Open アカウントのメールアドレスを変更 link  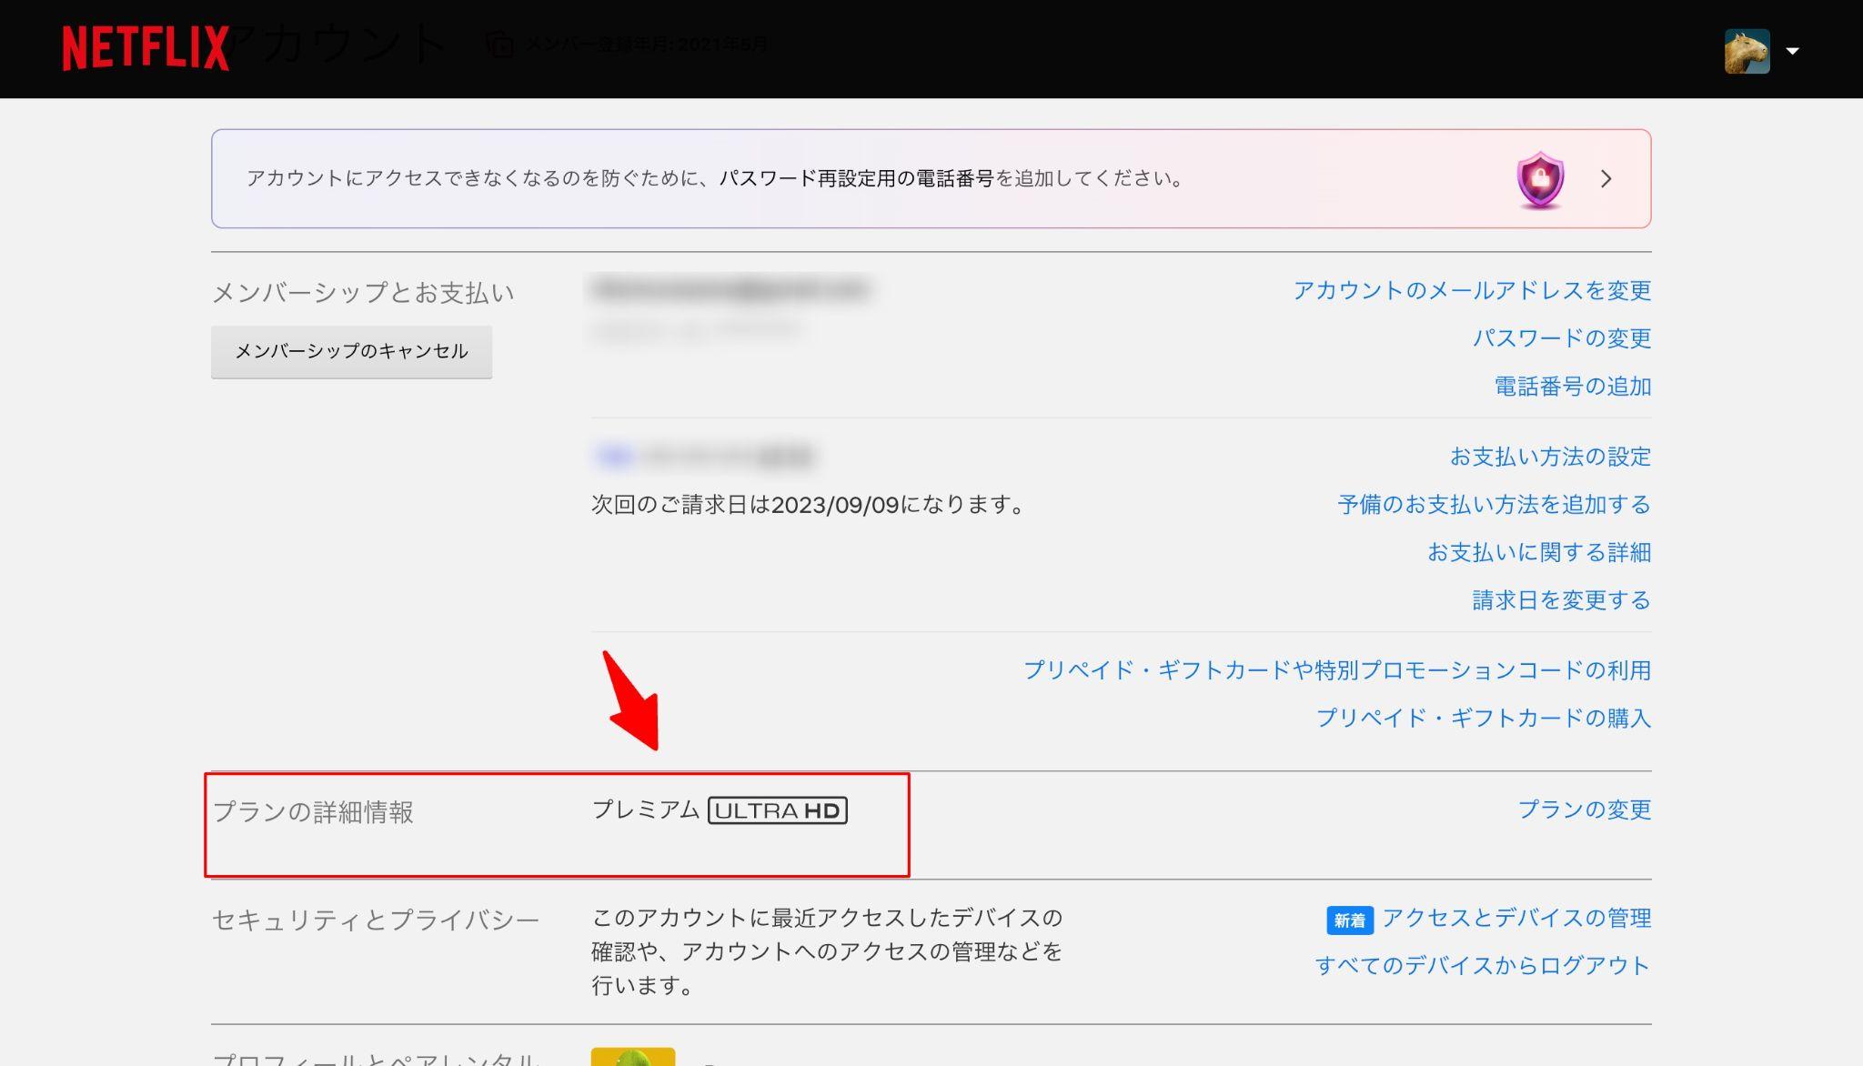click(x=1472, y=290)
